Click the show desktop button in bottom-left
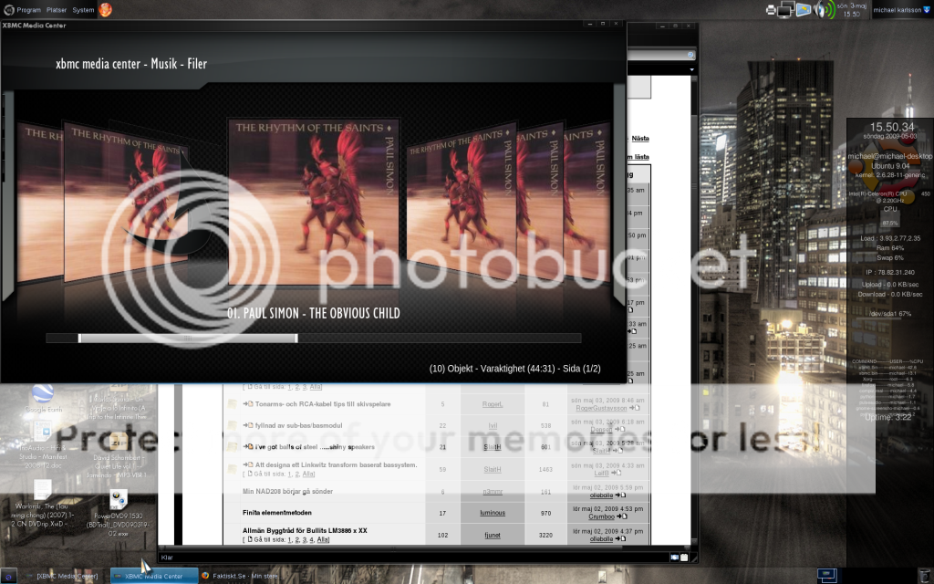 pos(9,576)
